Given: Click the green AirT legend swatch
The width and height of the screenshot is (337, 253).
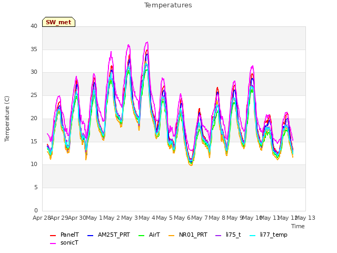Looking at the screenshot, I should 142,235.
